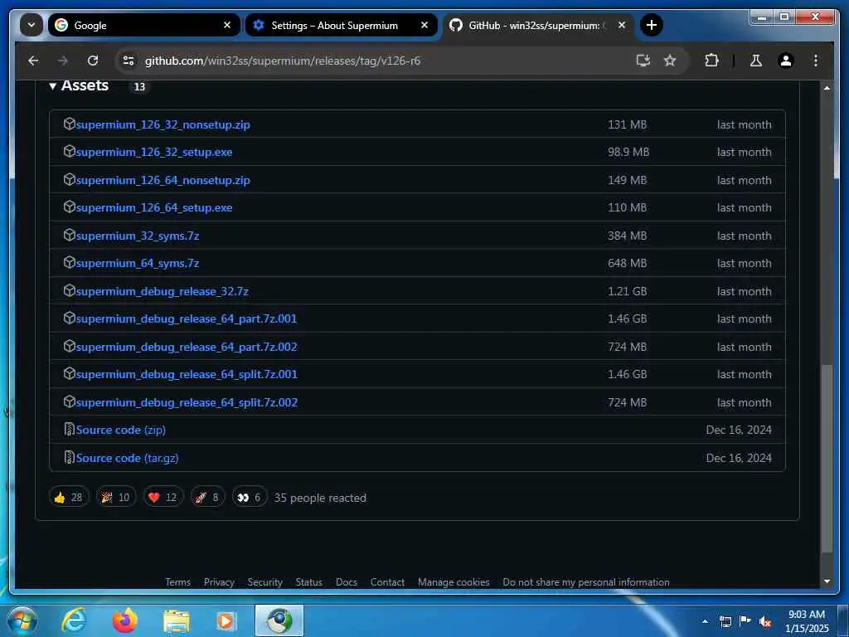Reload the GitHub page

pyautogui.click(x=93, y=61)
